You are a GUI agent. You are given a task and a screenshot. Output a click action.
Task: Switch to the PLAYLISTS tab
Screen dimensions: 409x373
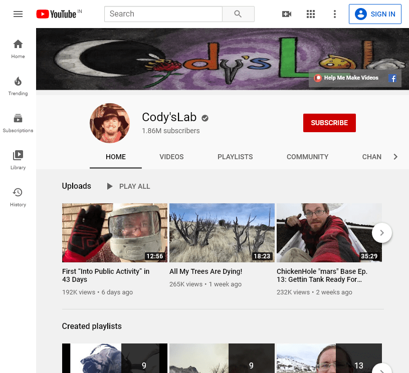(x=235, y=157)
